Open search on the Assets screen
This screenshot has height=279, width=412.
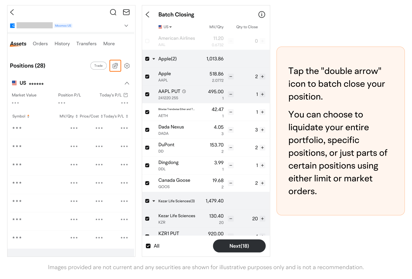tap(113, 12)
